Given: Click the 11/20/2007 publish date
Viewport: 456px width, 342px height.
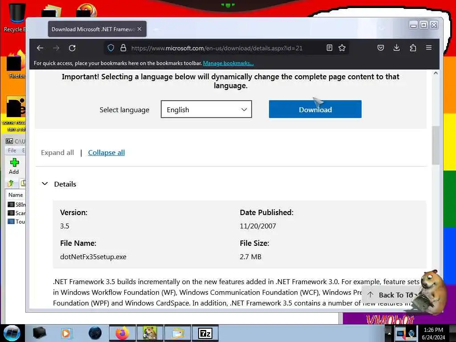Looking at the screenshot, I should pos(258,226).
